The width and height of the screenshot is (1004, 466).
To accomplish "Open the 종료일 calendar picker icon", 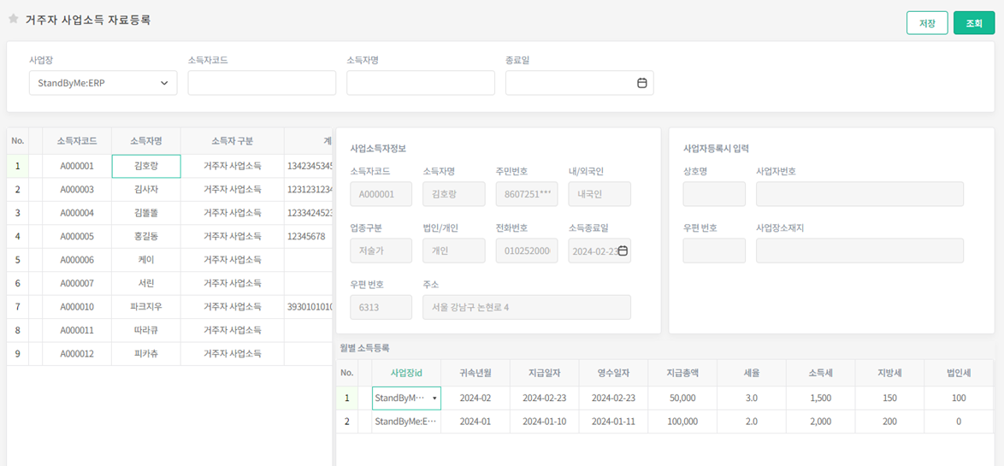I will (x=641, y=83).
